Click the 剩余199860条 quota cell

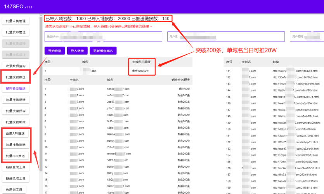pos(140,71)
